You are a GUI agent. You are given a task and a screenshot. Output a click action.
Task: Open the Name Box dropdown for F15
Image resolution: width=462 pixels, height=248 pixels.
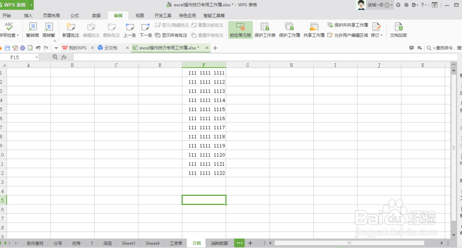[36, 57]
